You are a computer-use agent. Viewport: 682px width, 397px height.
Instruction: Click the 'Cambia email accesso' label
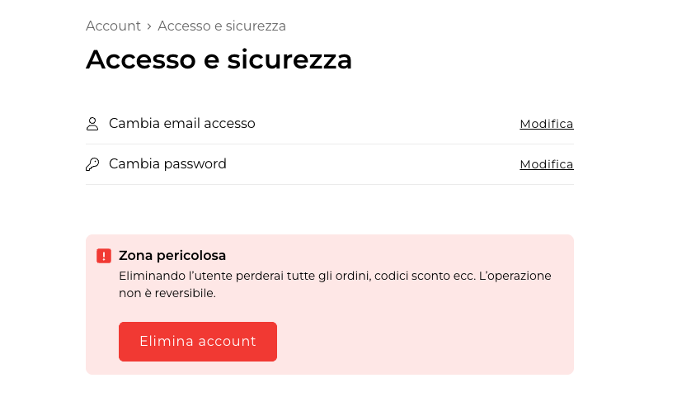(x=182, y=124)
